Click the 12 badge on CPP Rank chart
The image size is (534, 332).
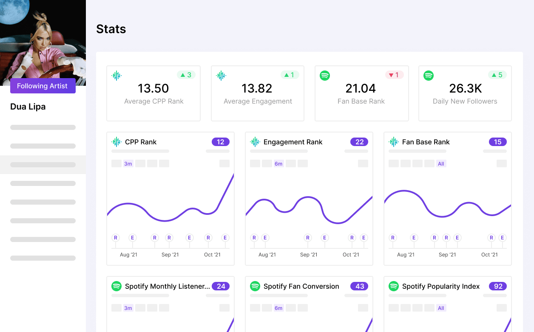pyautogui.click(x=220, y=142)
